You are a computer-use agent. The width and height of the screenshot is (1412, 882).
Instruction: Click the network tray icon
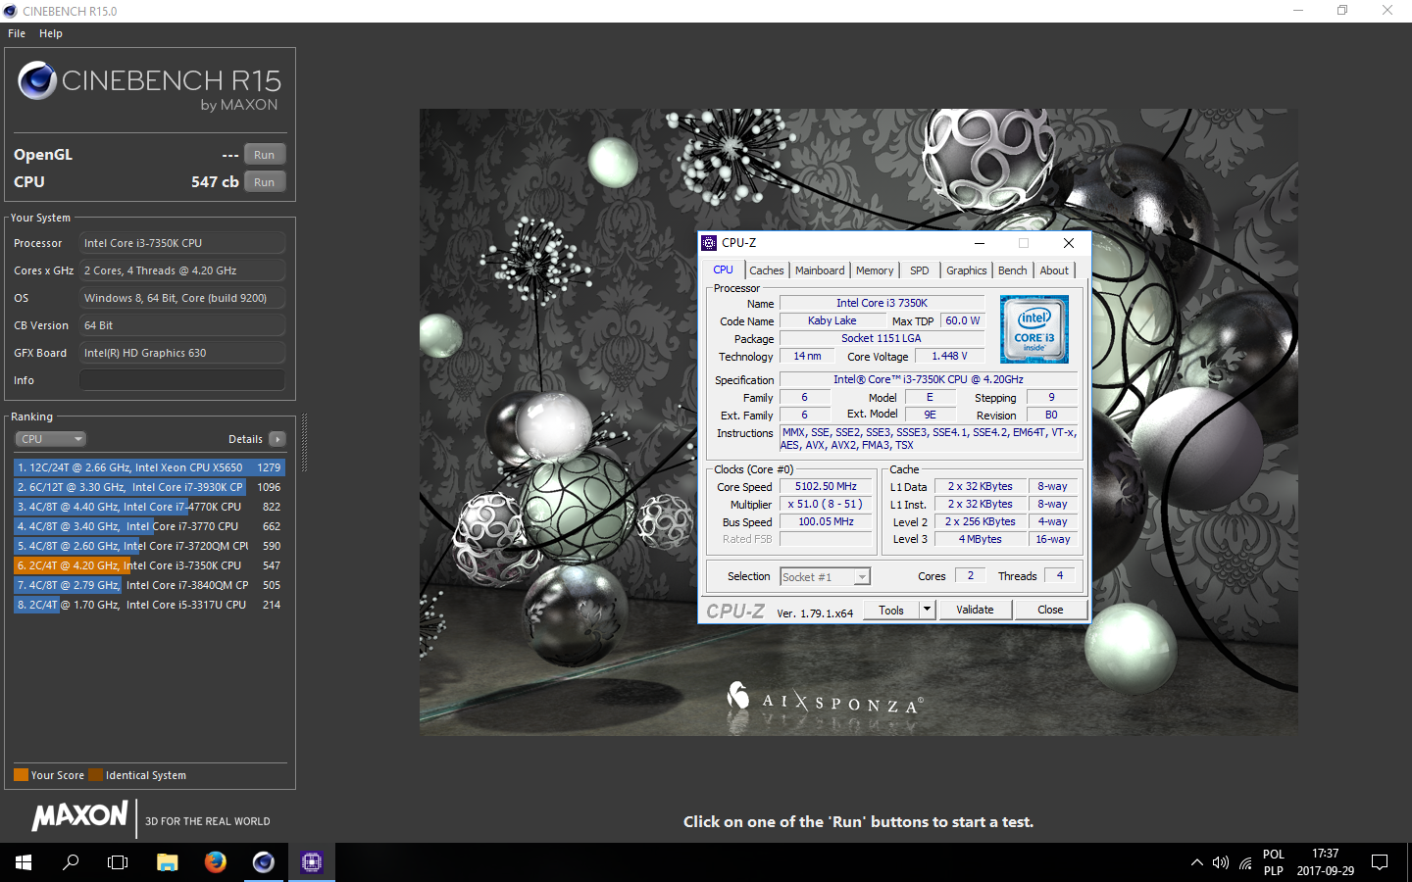(1245, 862)
